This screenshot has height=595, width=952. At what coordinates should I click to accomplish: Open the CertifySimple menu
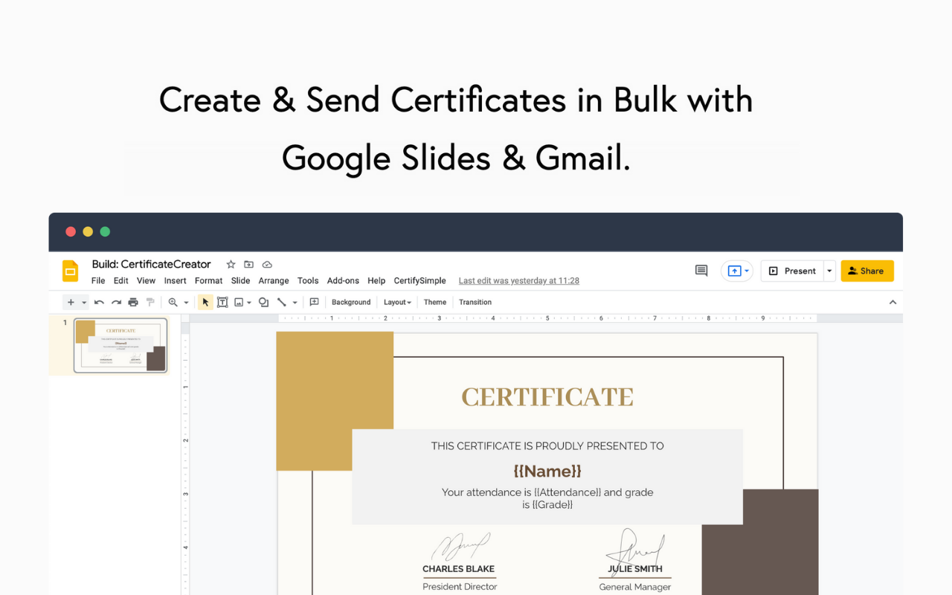tap(420, 280)
